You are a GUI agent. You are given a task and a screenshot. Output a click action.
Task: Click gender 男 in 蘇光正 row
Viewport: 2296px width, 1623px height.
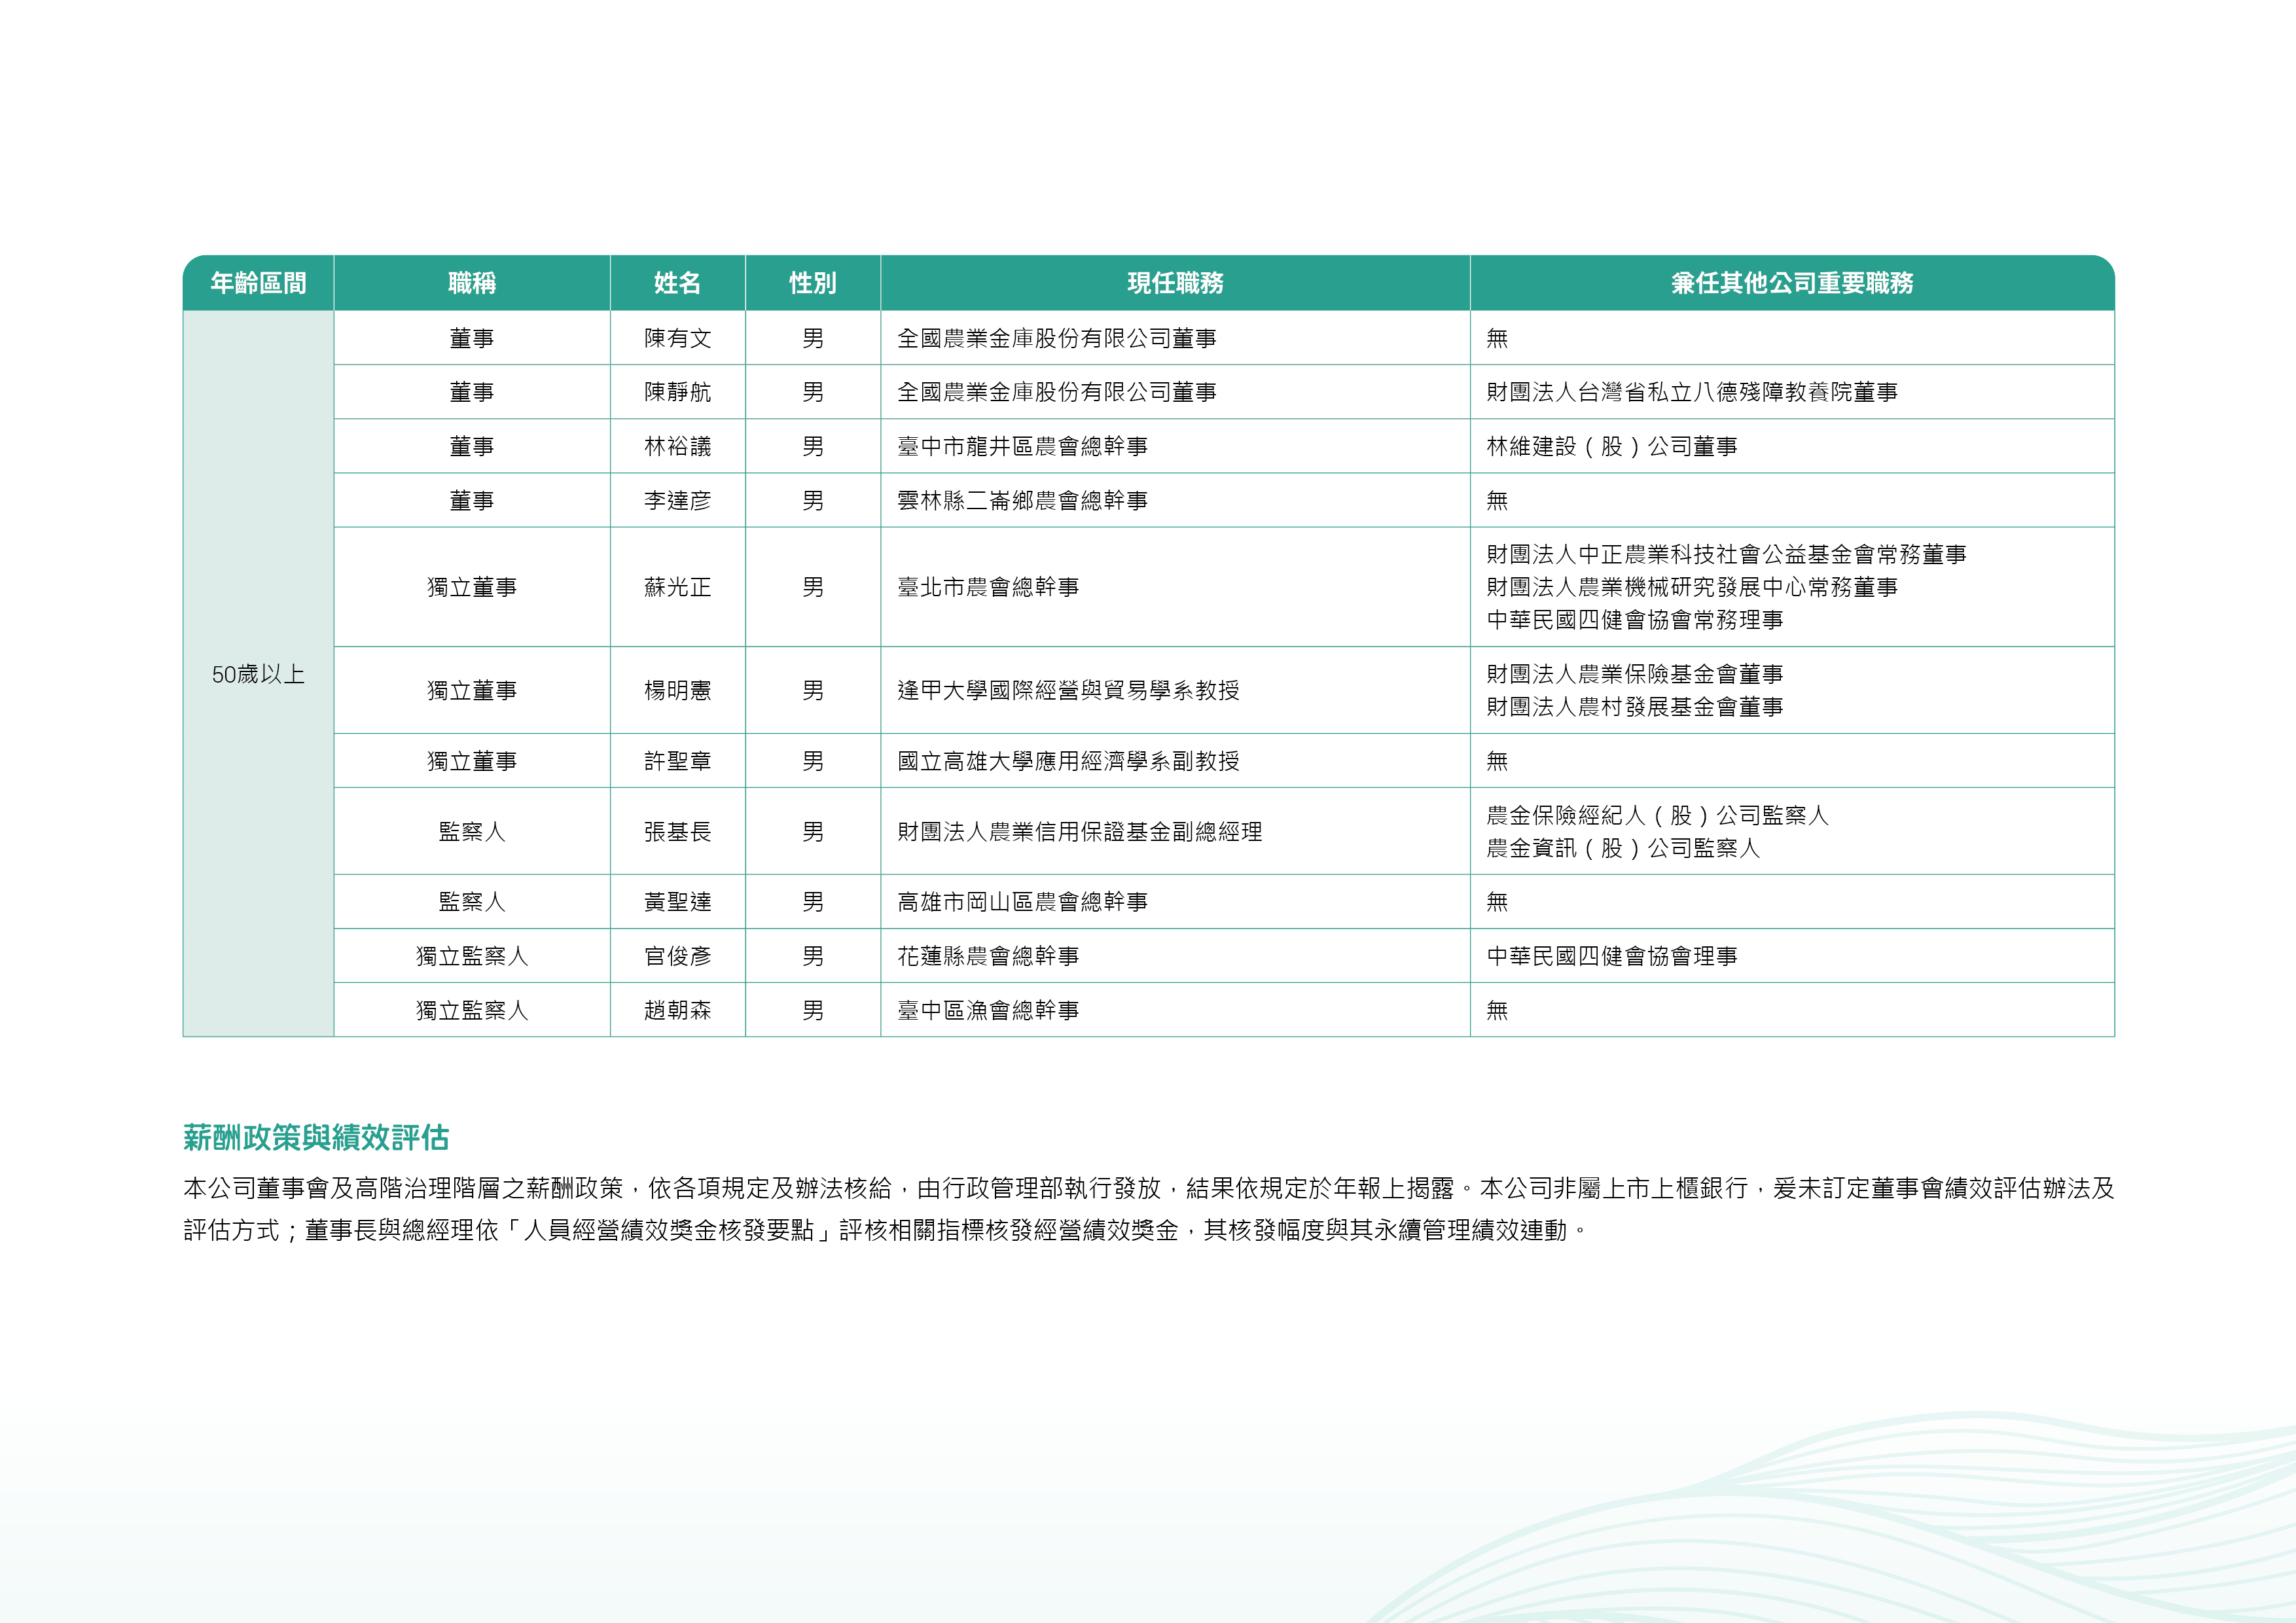[813, 587]
